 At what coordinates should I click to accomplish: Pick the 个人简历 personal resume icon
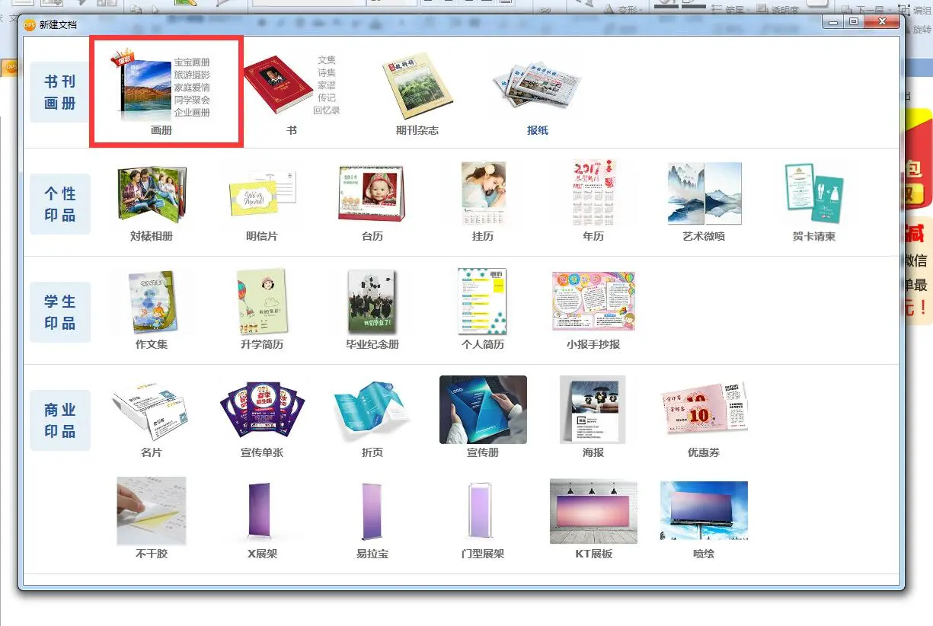click(x=482, y=302)
